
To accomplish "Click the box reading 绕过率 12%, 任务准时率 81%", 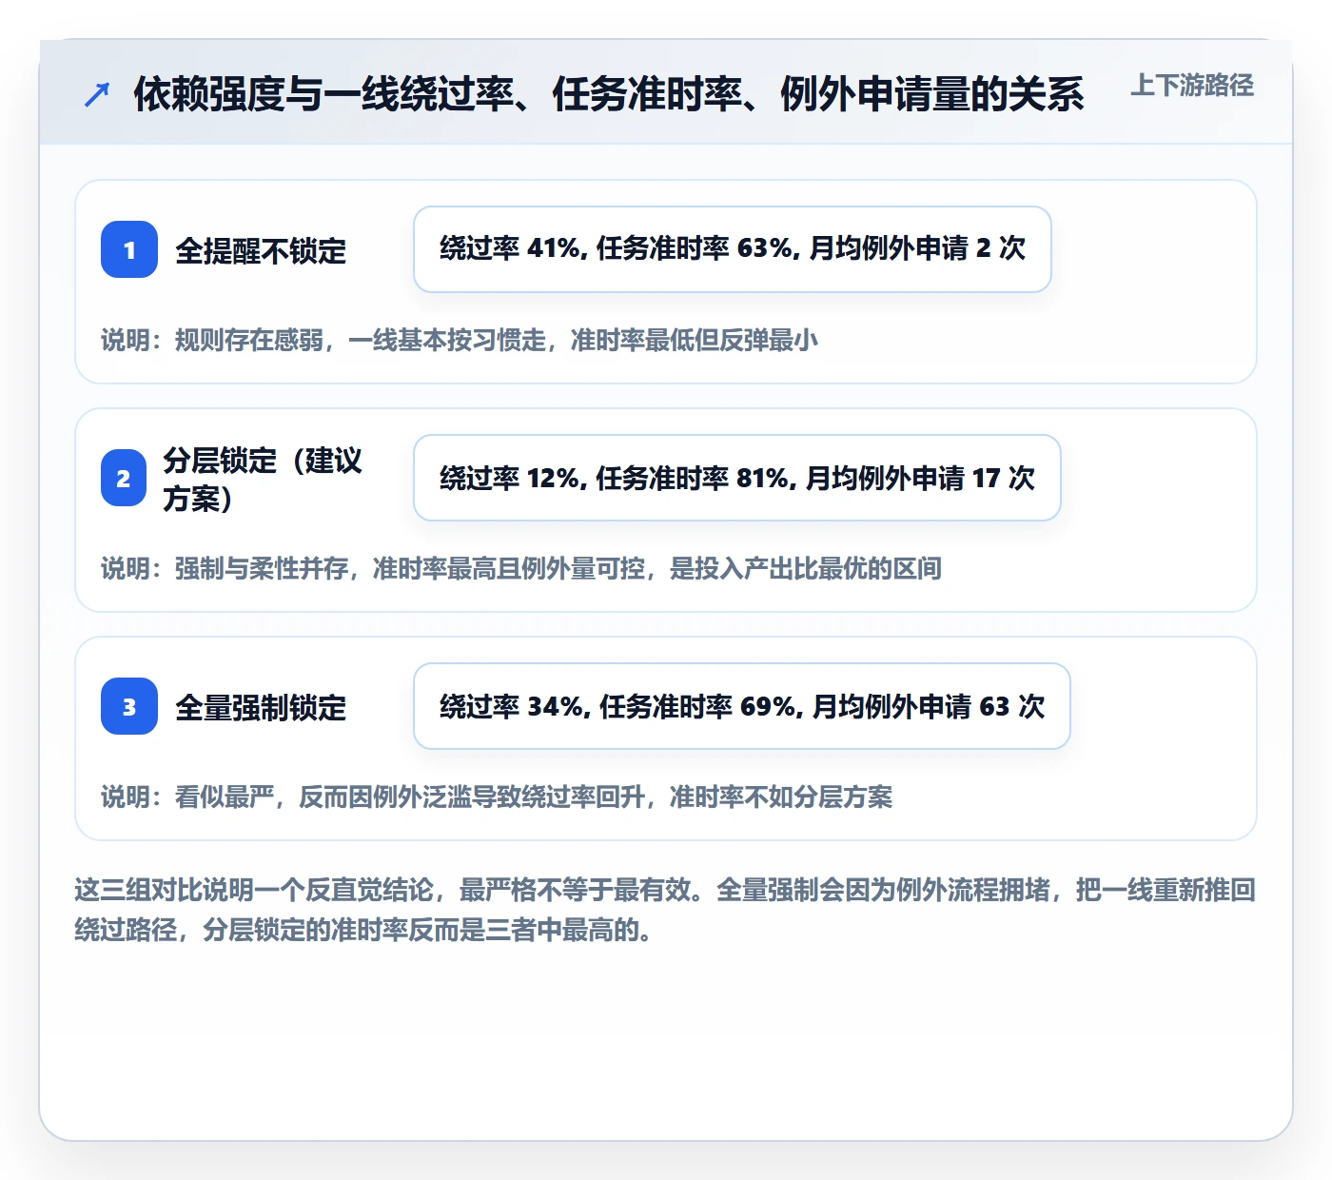I will click(x=737, y=478).
